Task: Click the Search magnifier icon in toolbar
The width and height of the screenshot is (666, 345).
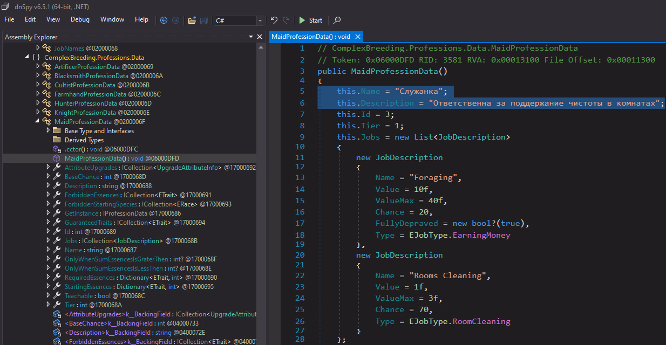Action: (x=337, y=20)
